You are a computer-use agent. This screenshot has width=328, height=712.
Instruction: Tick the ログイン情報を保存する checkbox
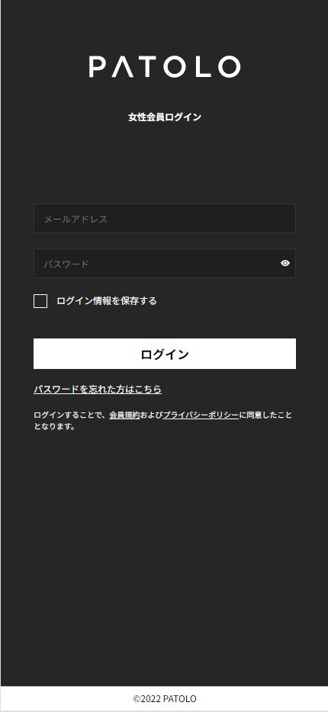(x=40, y=301)
